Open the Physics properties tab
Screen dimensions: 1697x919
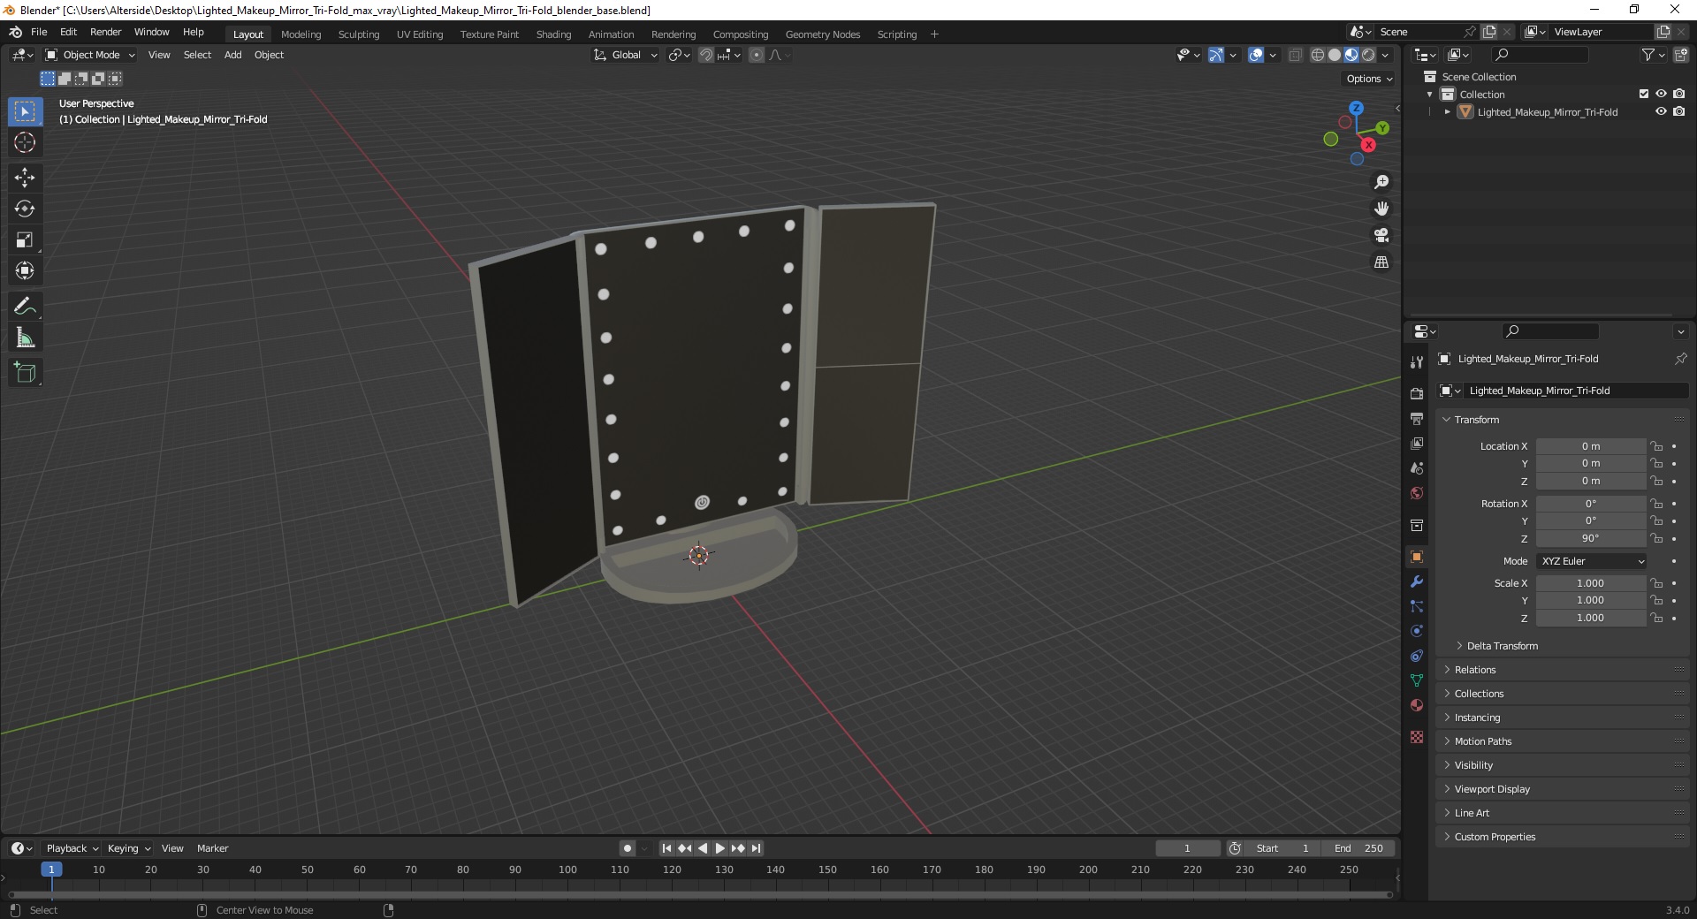pyautogui.click(x=1417, y=631)
